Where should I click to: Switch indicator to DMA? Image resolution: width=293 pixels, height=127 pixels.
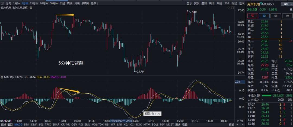click(34, 125)
